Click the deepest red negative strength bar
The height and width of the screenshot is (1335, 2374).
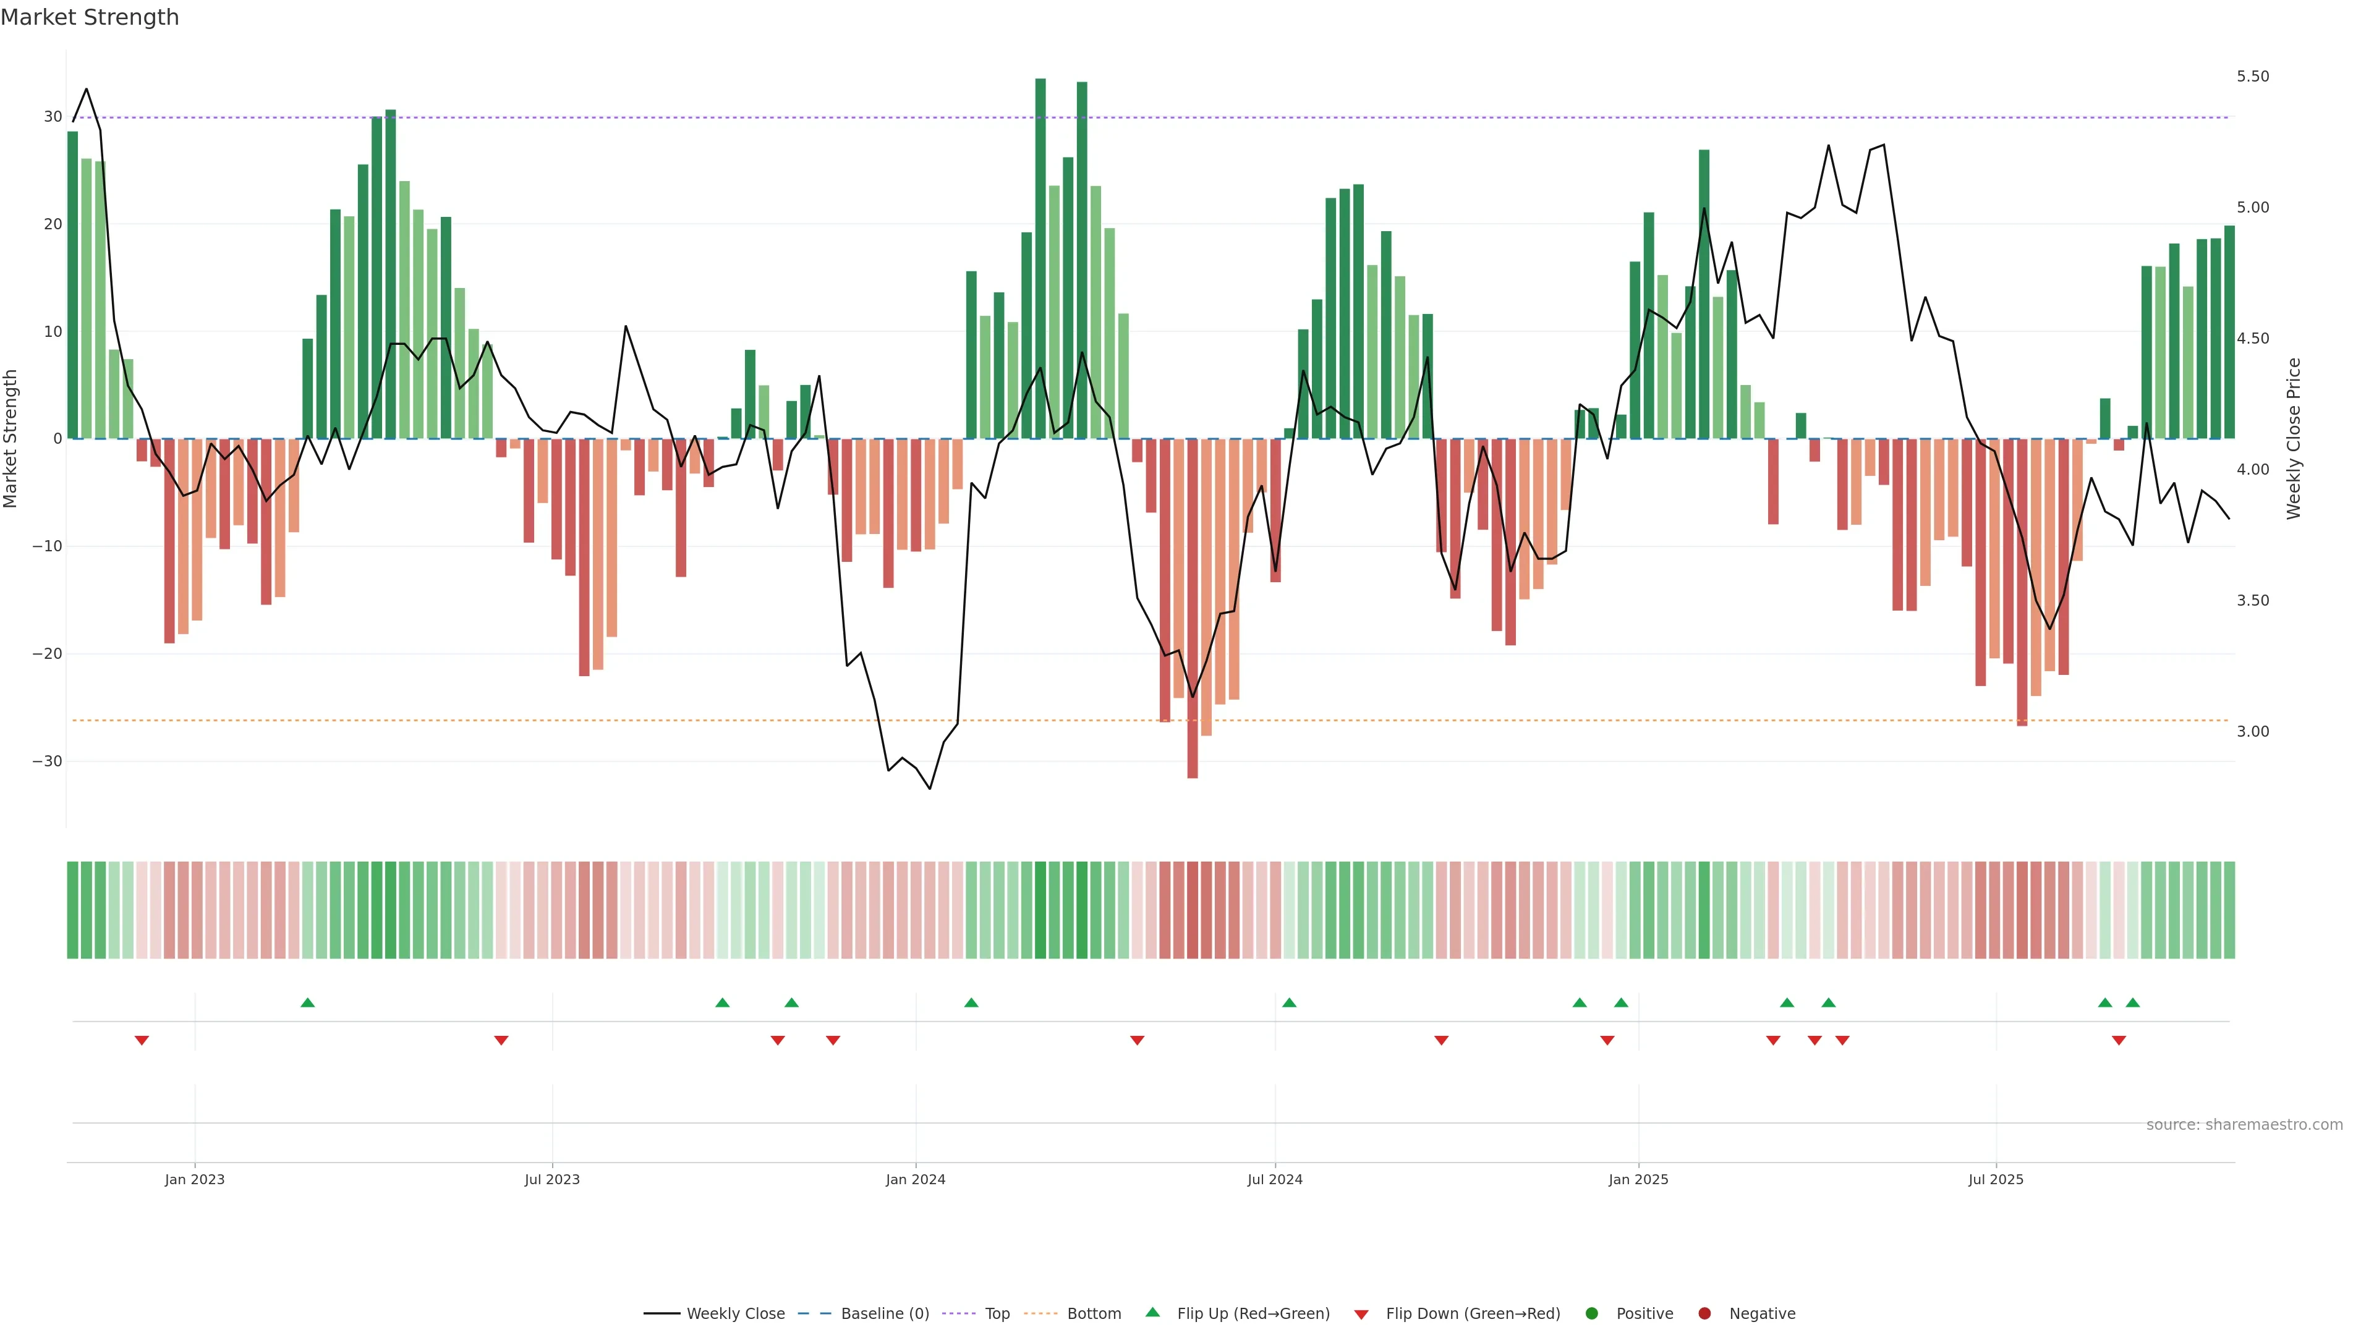(x=1193, y=608)
